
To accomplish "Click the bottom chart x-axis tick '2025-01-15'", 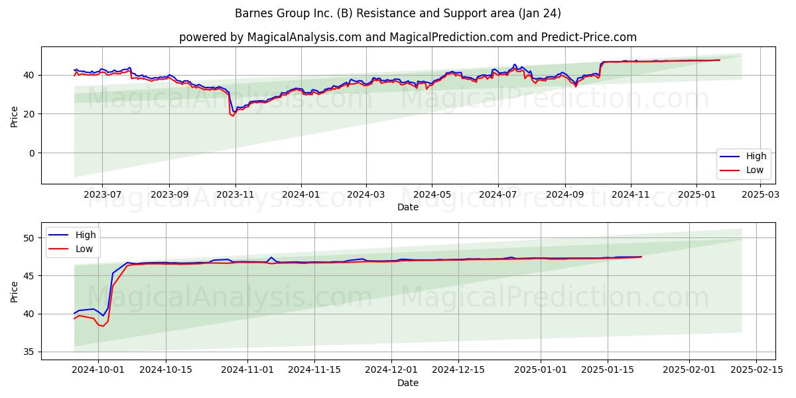I will pos(607,371).
